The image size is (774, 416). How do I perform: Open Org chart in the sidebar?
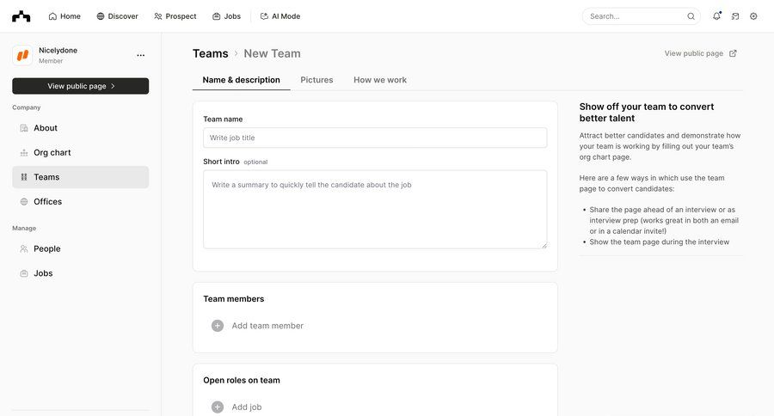(x=81, y=152)
